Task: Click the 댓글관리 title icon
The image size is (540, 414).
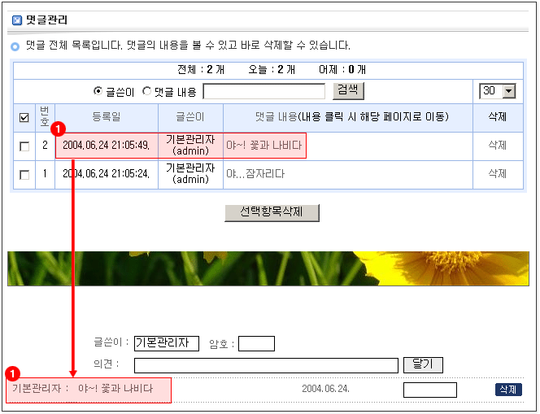Action: (15, 20)
